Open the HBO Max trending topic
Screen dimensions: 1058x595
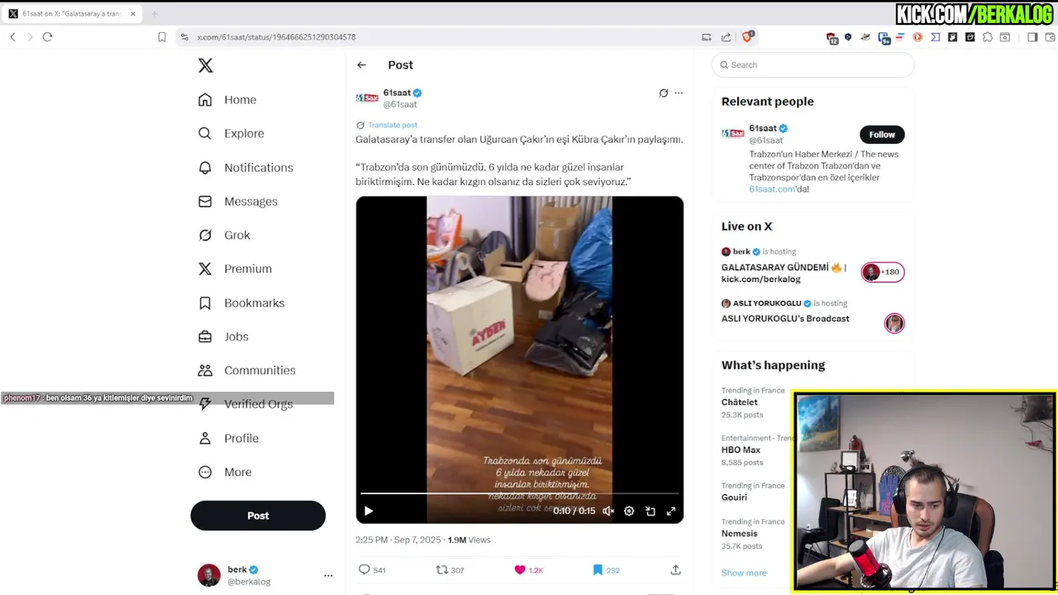coord(741,450)
